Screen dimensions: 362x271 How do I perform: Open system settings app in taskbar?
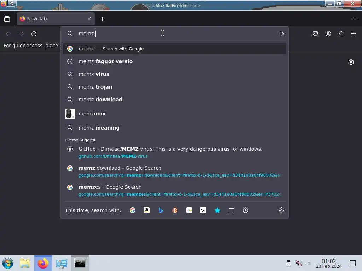point(62,263)
